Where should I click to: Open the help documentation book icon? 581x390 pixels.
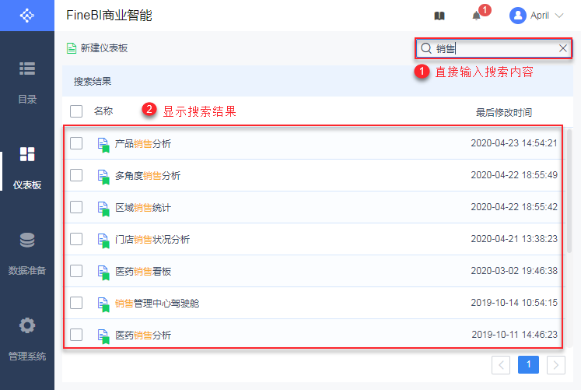(x=439, y=16)
